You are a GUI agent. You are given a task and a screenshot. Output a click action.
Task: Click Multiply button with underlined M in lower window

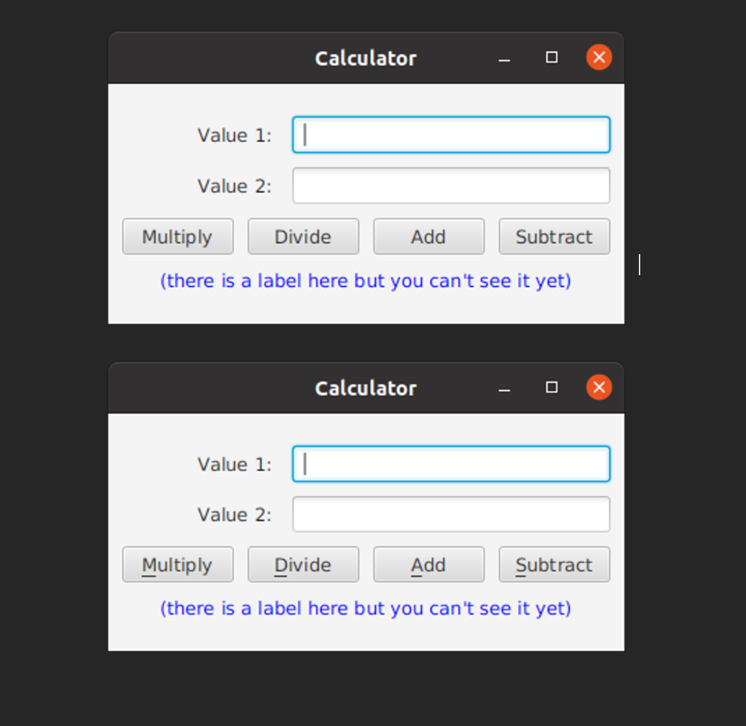[178, 564]
